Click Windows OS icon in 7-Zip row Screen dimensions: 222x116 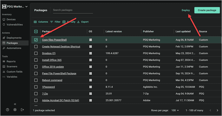pos(91,94)
